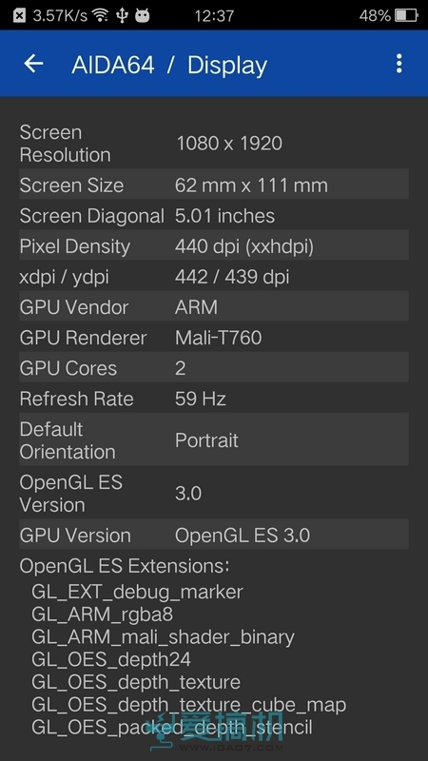
Task: Select the Screen Size row
Action: (214, 185)
